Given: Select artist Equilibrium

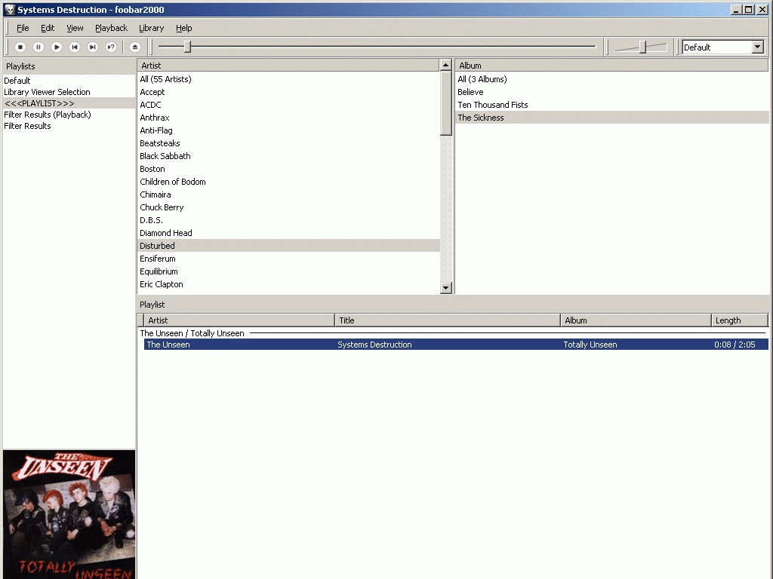Looking at the screenshot, I should point(288,271).
